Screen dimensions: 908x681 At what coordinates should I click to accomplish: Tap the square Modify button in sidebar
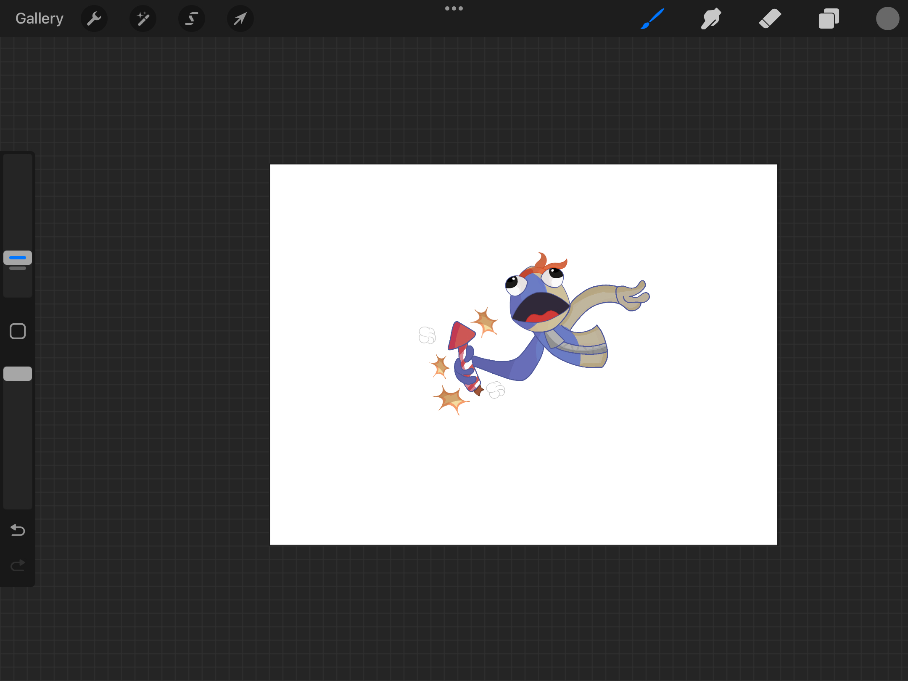coord(18,331)
